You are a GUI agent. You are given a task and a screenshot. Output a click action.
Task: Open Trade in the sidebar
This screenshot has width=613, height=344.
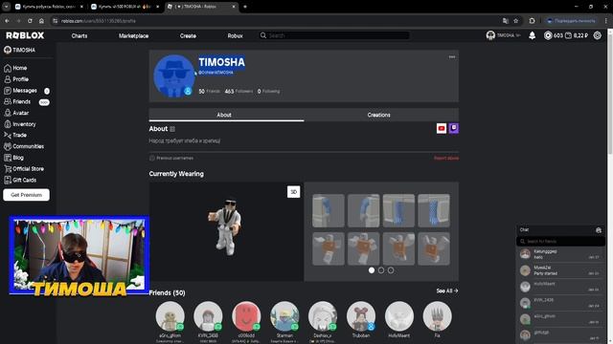coord(15,136)
